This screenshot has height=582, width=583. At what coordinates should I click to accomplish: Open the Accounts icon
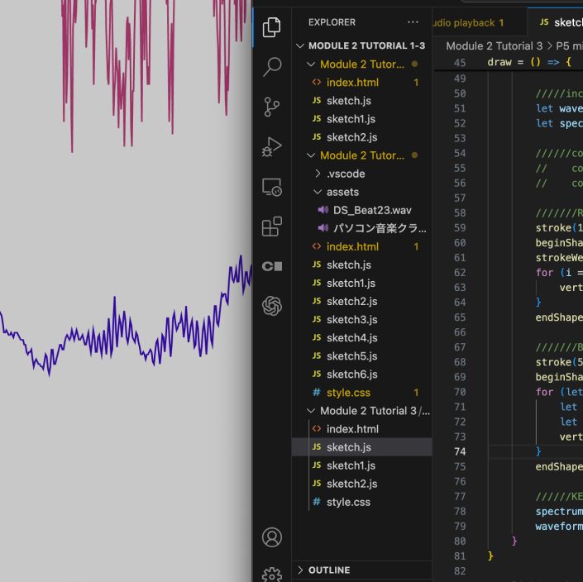pos(272,537)
